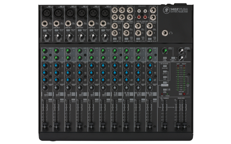This screenshot has height=144, width=231.
Task: Solo stereo channel 13-14
Action: tap(155, 100)
